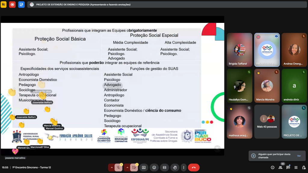Click the yellow camera-off indicator icon
This screenshot has width=308, height=173.
click(x=4, y=5)
